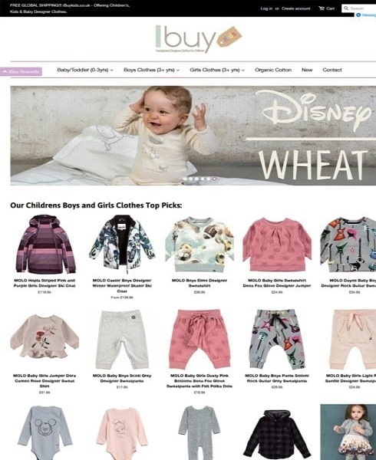Open the Contact page link
Image resolution: width=376 pixels, height=460 pixels.
click(x=332, y=70)
